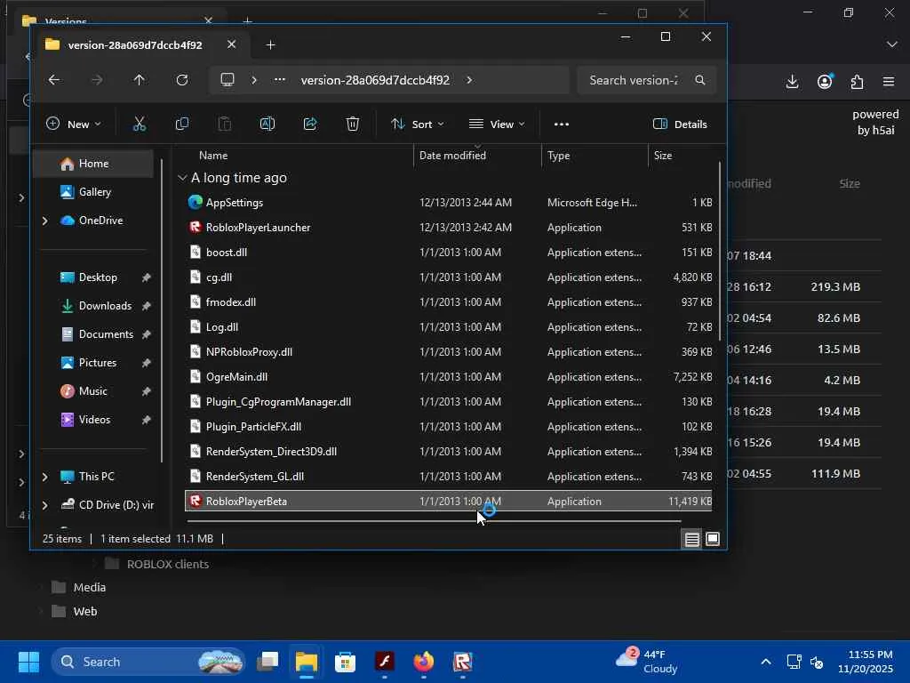Open the Roblox icon on the taskbar
910x683 pixels.
point(462,662)
